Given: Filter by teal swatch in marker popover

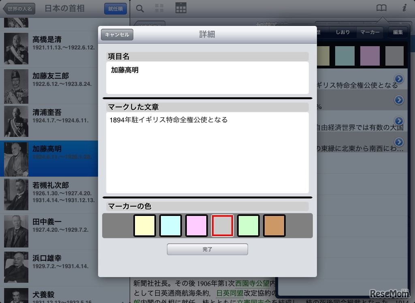Looking at the screenshot, I should tap(345, 56).
